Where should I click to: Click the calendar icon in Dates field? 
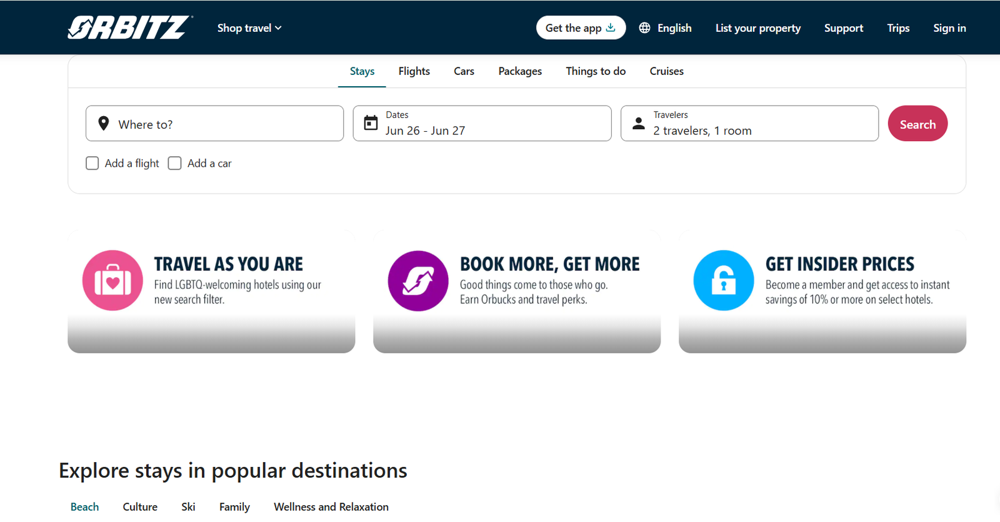371,123
